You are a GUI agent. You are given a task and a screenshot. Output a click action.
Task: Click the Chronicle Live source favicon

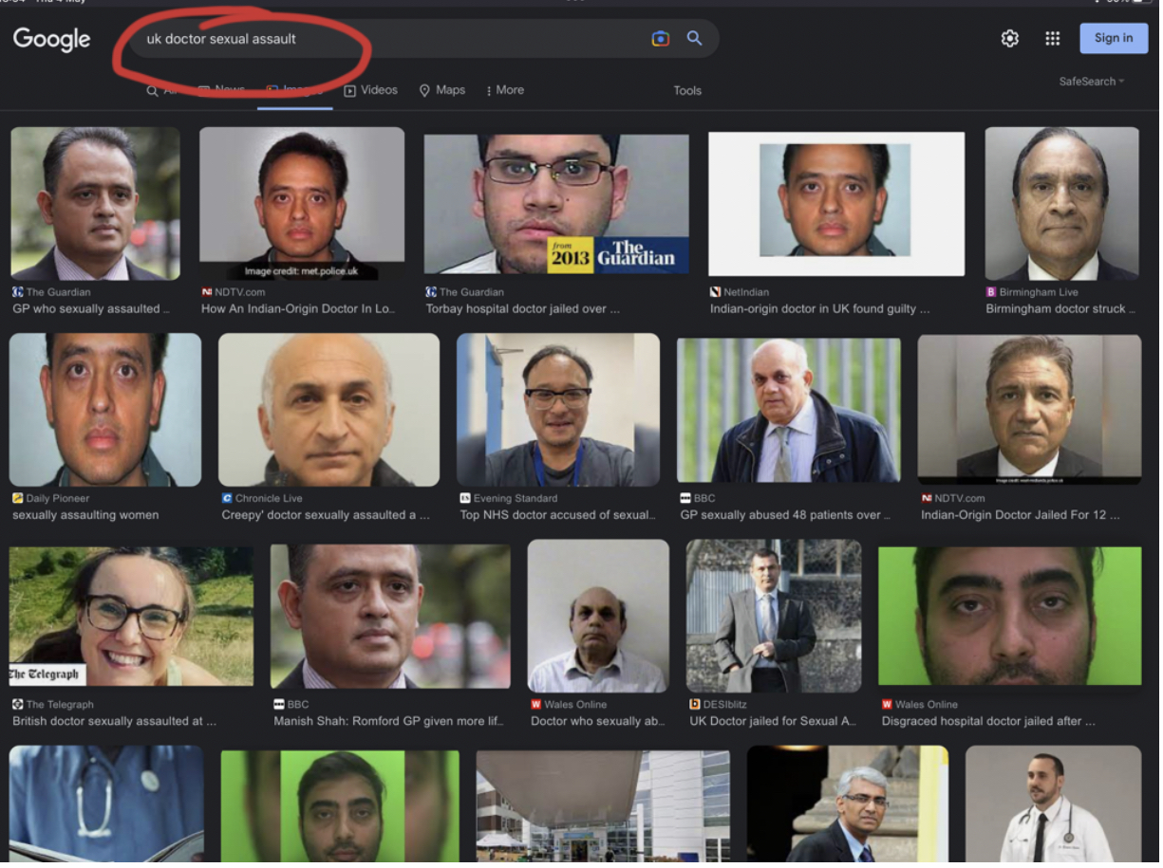(x=227, y=498)
